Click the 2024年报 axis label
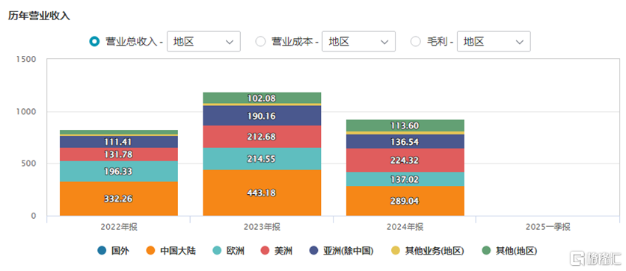Screen dimensions: 626x271 click(x=405, y=227)
